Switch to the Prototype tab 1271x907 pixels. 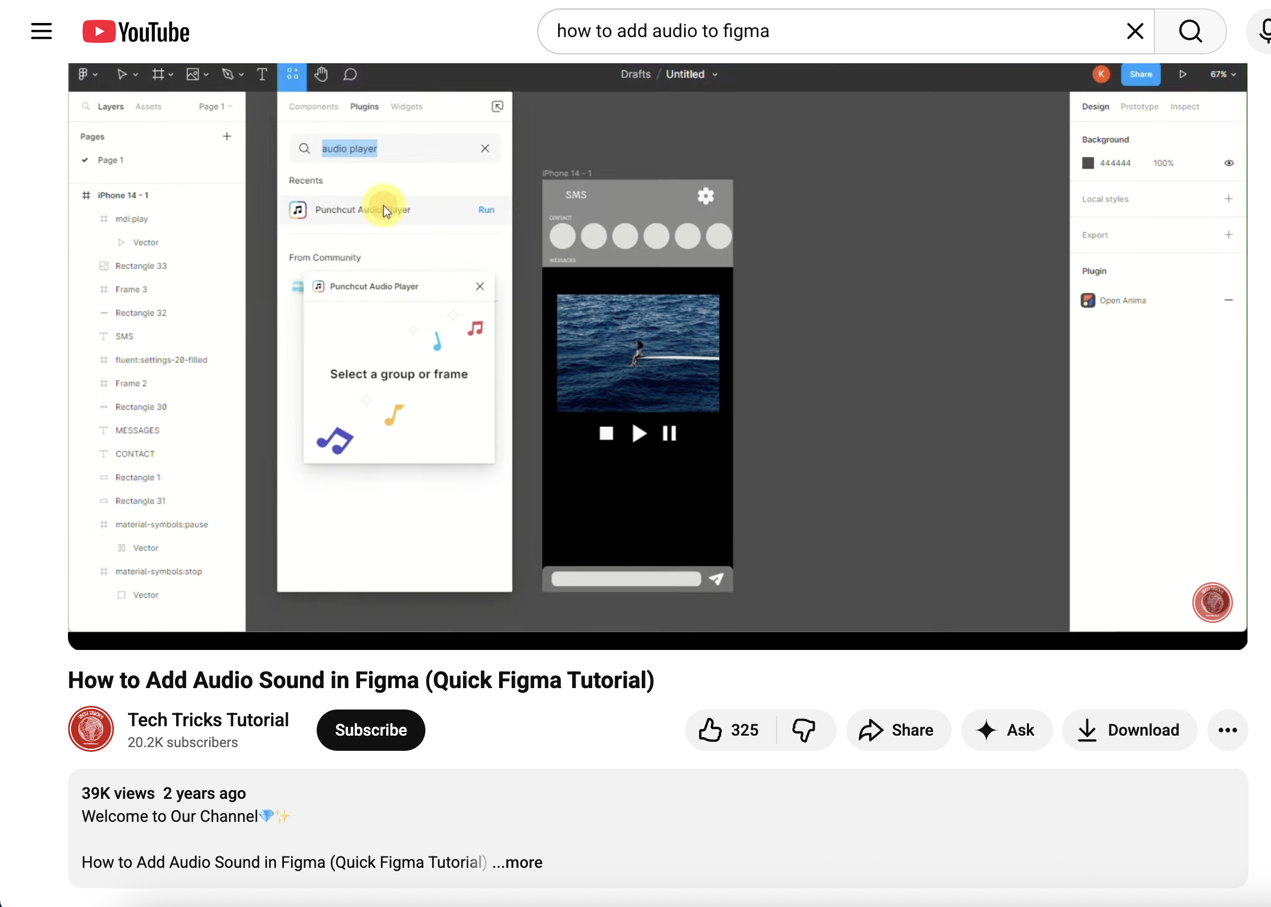tap(1139, 107)
